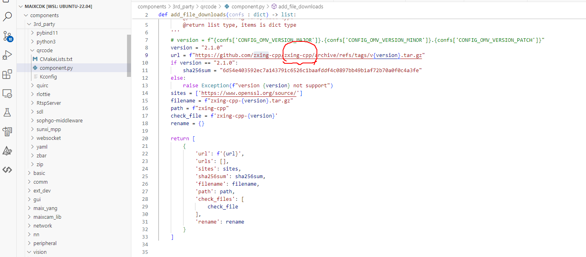Screen dimensions: 586x257
Task: Collapse the qrcode folder
Action: pyautogui.click(x=33, y=50)
